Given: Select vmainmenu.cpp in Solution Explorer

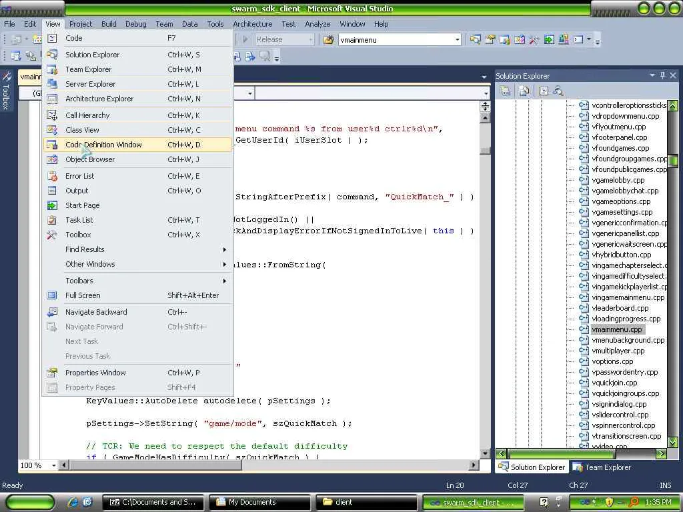Looking at the screenshot, I should point(617,329).
